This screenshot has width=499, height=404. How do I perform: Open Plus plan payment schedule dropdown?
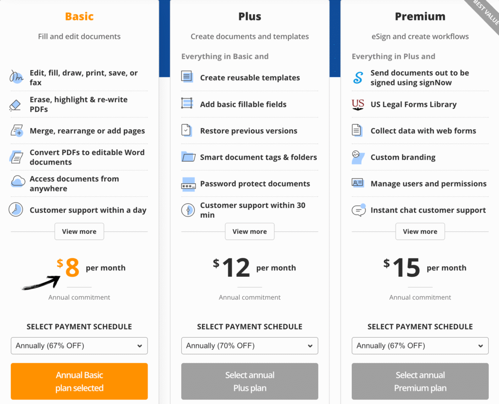click(249, 346)
